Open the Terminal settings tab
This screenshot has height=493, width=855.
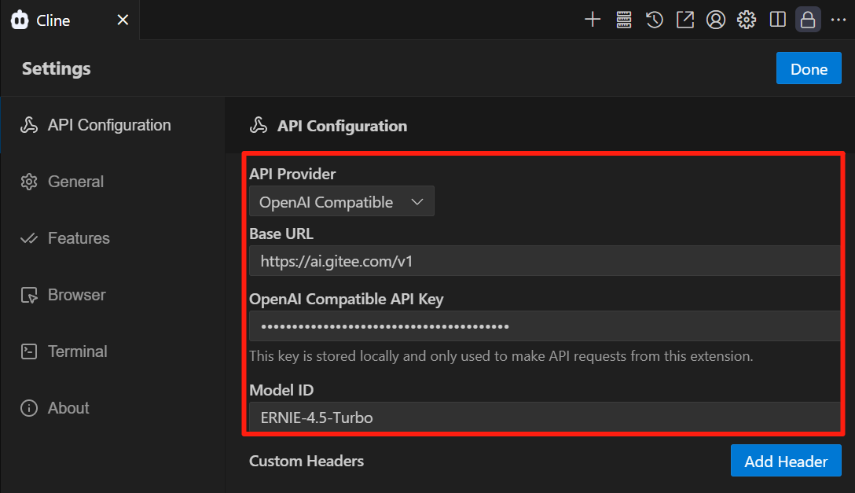coord(77,351)
